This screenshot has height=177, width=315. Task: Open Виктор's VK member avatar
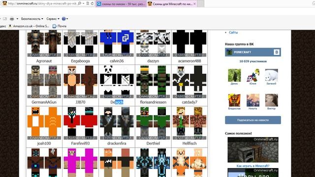pyautogui.click(x=271, y=100)
